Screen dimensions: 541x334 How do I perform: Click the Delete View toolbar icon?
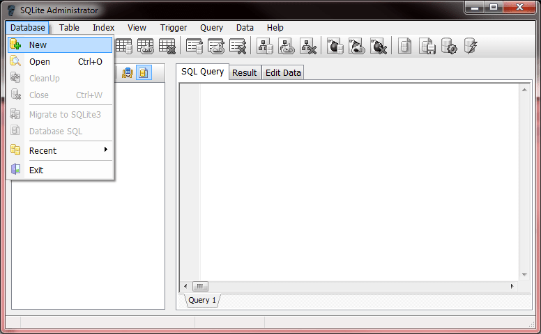coord(308,46)
